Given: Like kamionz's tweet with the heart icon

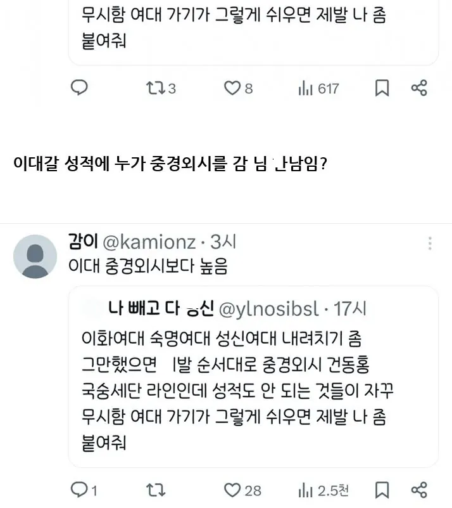Looking at the screenshot, I should 232,489.
